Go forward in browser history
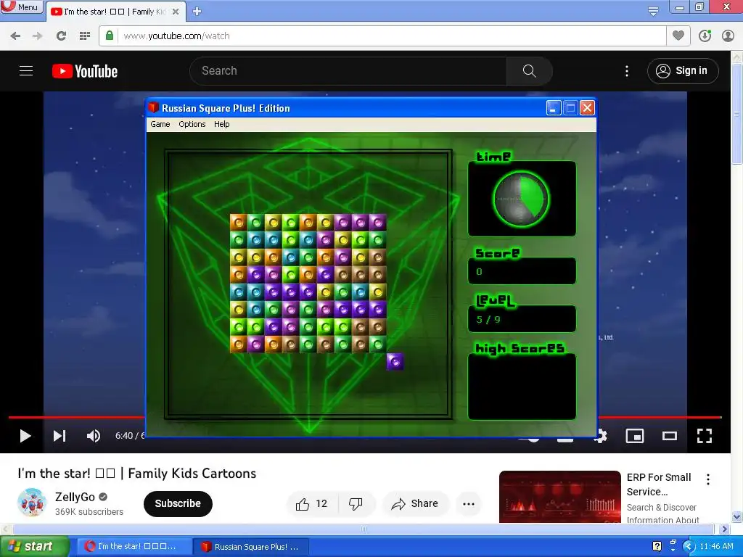Viewport: 743px width, 557px height. point(38,36)
